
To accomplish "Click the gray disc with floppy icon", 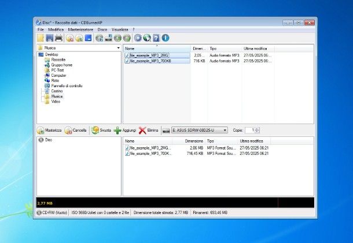I will point(100,38).
